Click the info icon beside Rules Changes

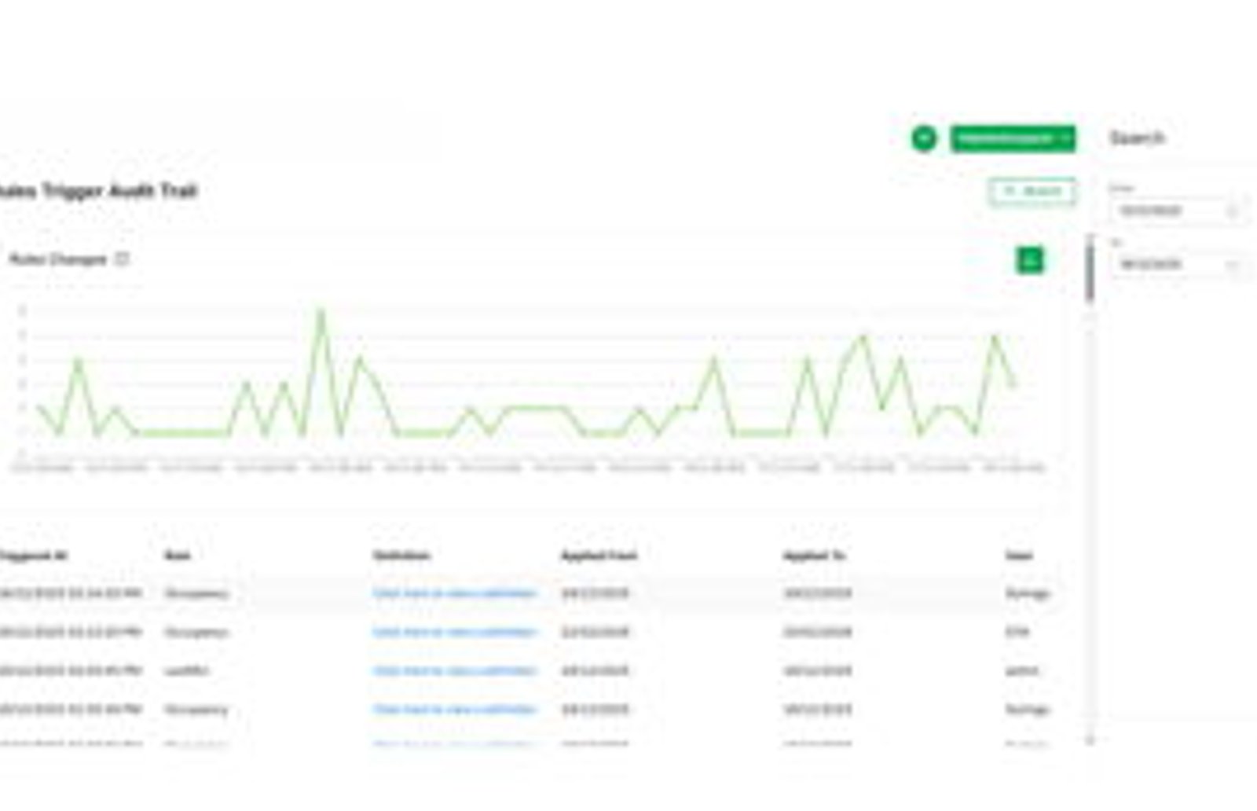[x=122, y=259]
